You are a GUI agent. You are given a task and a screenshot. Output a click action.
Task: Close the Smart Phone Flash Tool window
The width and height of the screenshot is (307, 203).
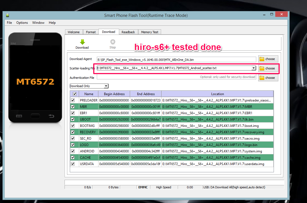(x=281, y=14)
